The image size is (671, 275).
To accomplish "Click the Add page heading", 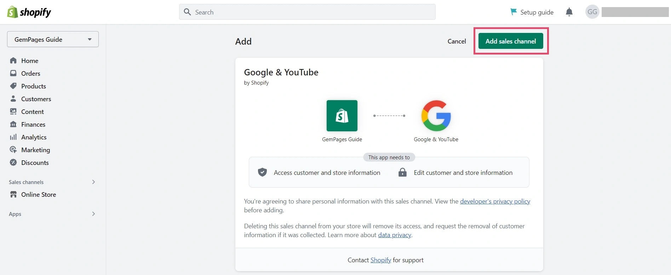I will pos(243,41).
